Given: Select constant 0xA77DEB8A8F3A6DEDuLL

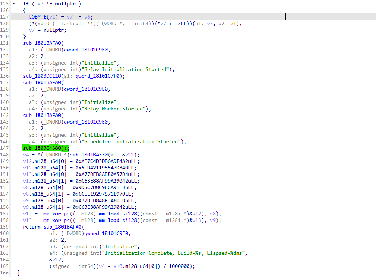Looking at the screenshot, I should (x=103, y=200).
